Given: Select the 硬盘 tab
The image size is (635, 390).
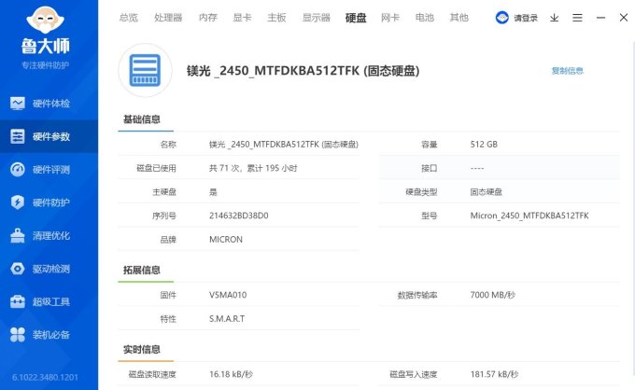Looking at the screenshot, I should (356, 18).
